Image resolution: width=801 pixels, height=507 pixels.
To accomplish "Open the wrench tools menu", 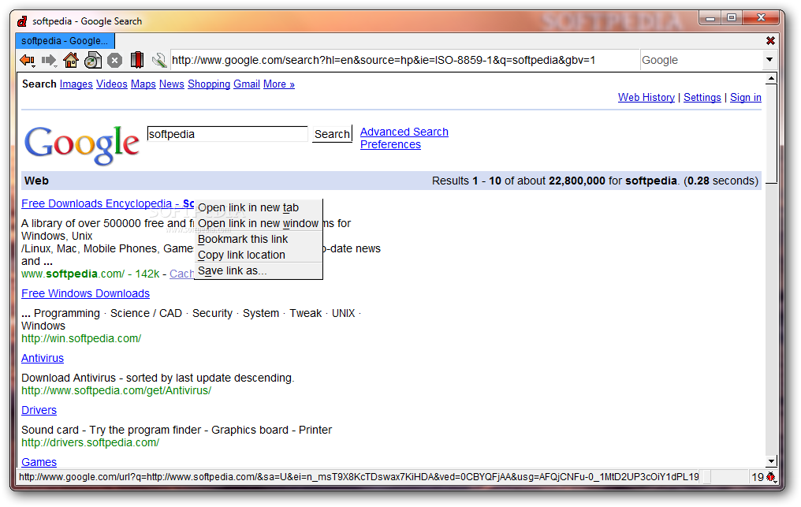I will click(159, 60).
